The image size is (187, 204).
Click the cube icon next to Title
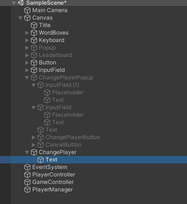[34, 25]
